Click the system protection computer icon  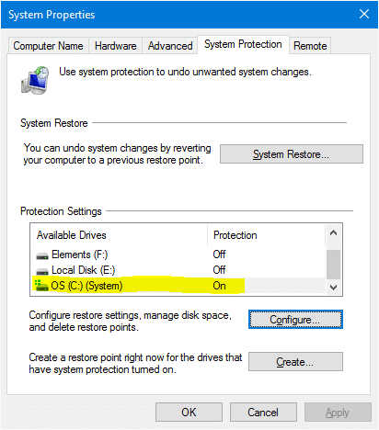pyautogui.click(x=35, y=80)
